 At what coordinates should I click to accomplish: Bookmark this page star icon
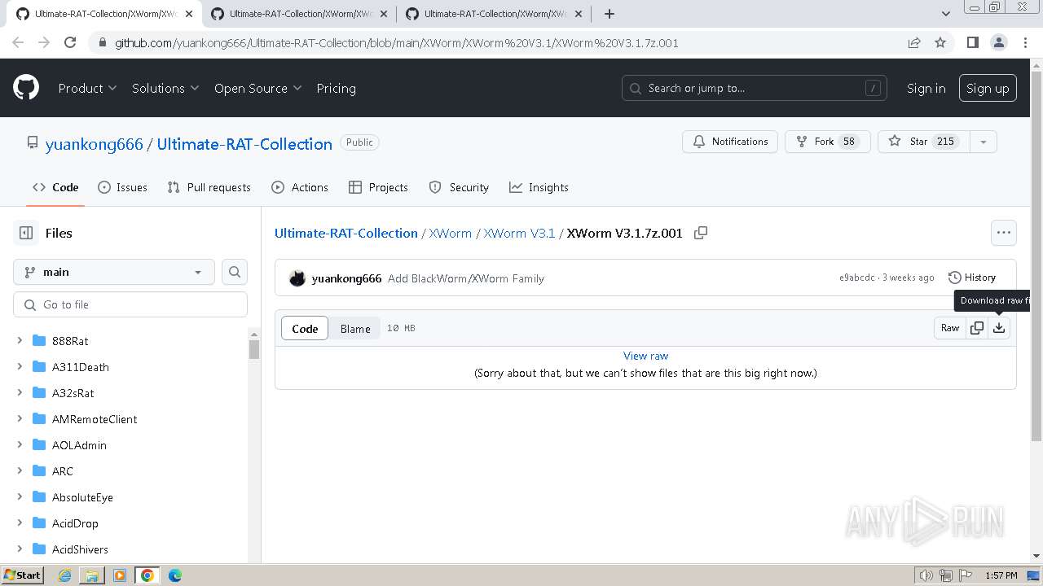pos(940,43)
